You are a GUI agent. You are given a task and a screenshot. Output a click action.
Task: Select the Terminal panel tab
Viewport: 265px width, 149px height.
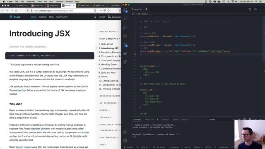coord(137,120)
